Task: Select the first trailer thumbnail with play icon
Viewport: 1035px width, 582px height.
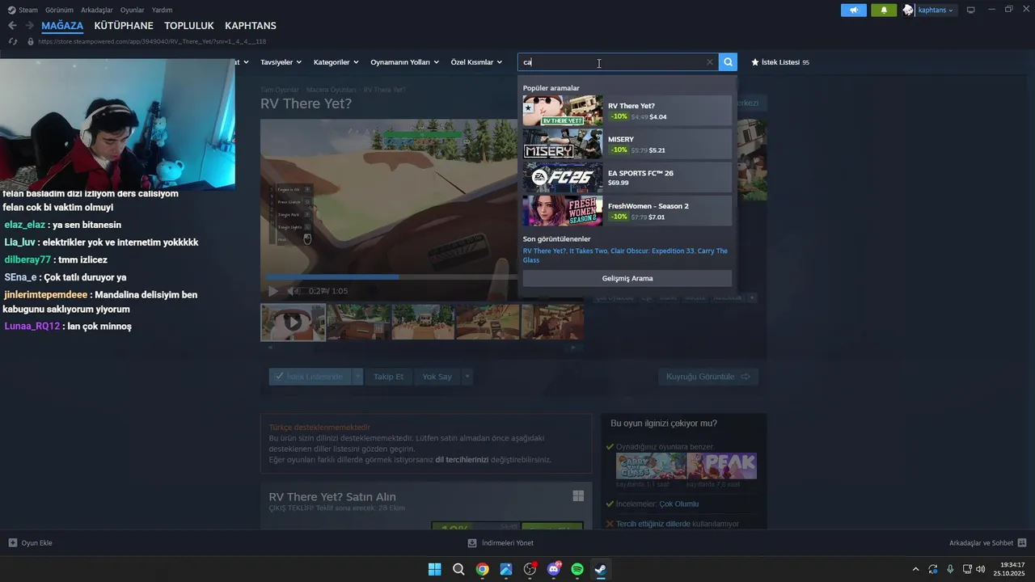Action: click(x=293, y=322)
